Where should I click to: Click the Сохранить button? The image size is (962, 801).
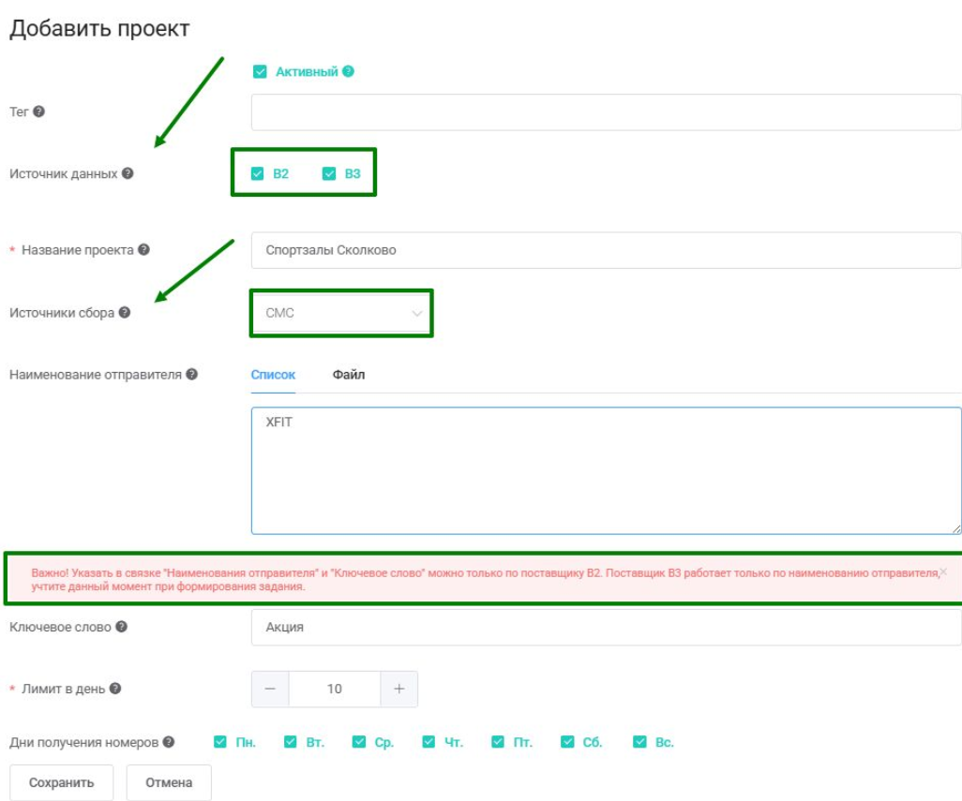click(61, 782)
